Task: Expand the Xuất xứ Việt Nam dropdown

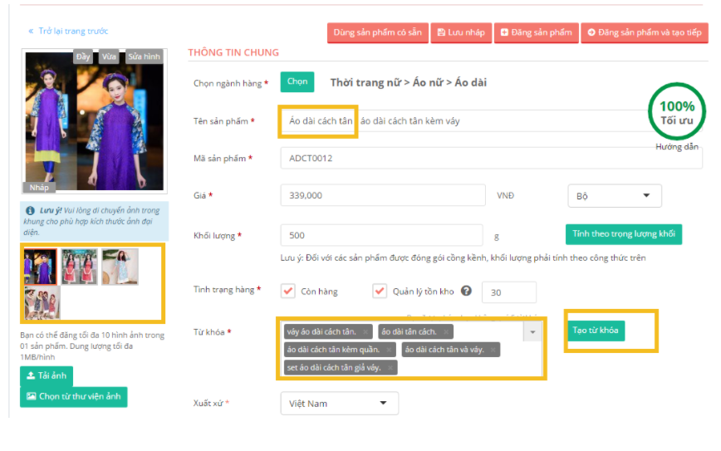Action: tap(339, 404)
